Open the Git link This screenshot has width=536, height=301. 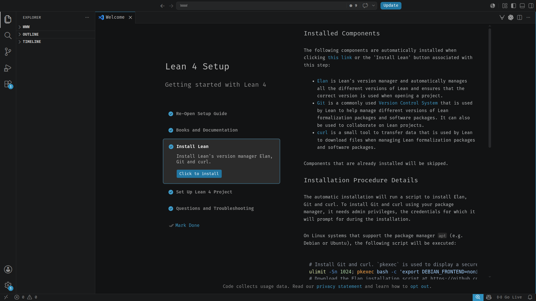coord(321,103)
